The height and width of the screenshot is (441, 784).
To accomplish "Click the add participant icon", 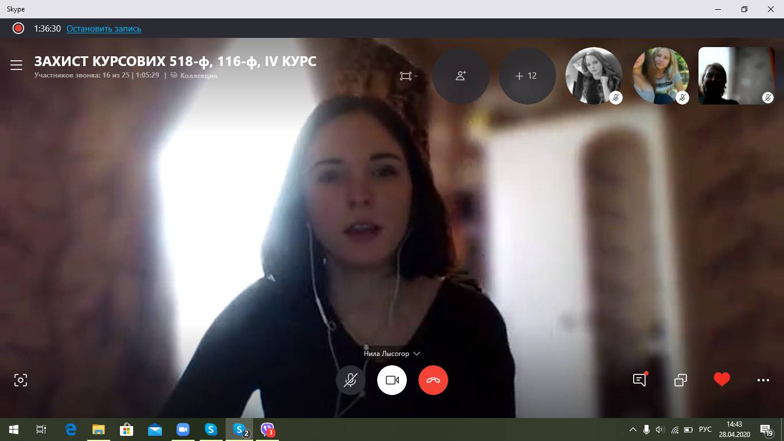I will (460, 76).
